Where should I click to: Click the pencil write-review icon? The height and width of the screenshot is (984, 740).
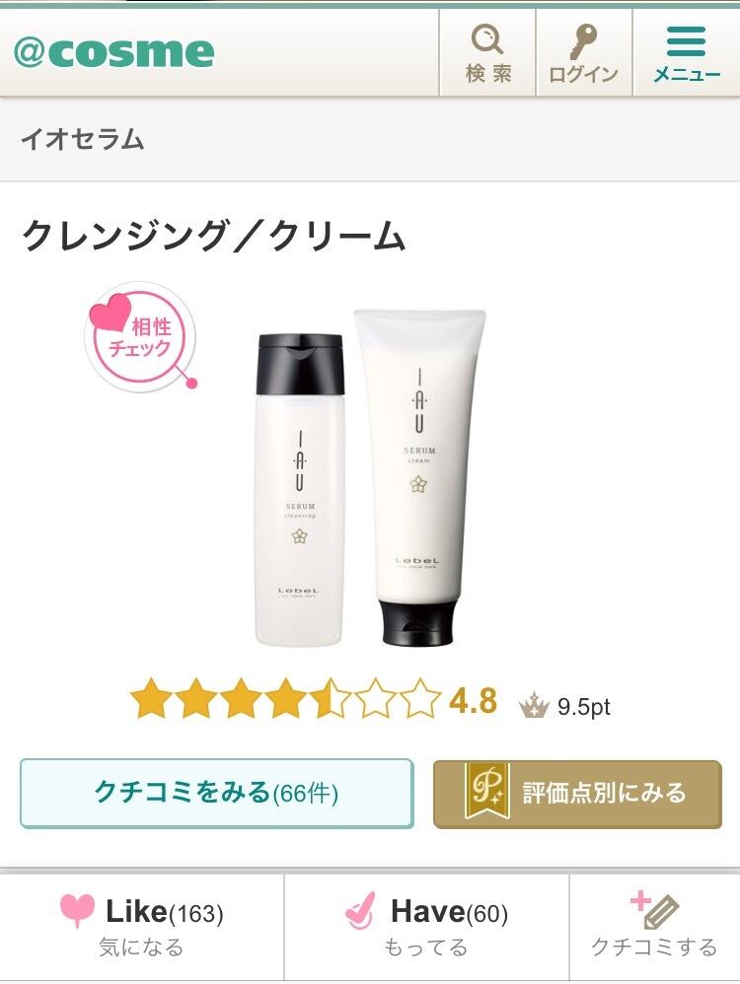coord(654,909)
